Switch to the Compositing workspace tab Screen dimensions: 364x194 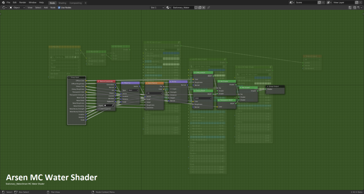coord(76,3)
